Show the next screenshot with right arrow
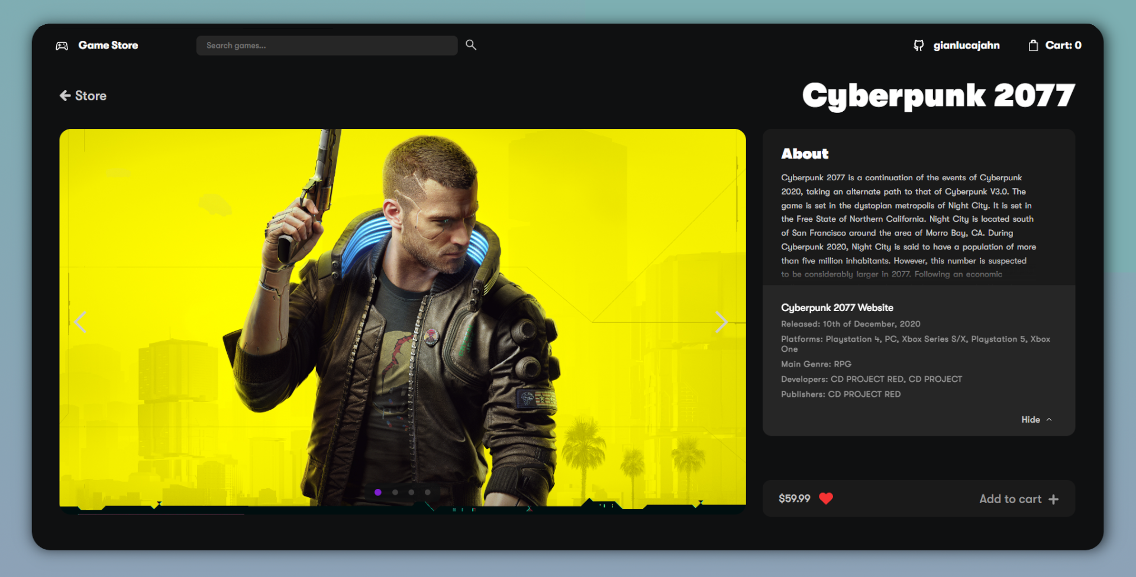The height and width of the screenshot is (577, 1136). [721, 322]
